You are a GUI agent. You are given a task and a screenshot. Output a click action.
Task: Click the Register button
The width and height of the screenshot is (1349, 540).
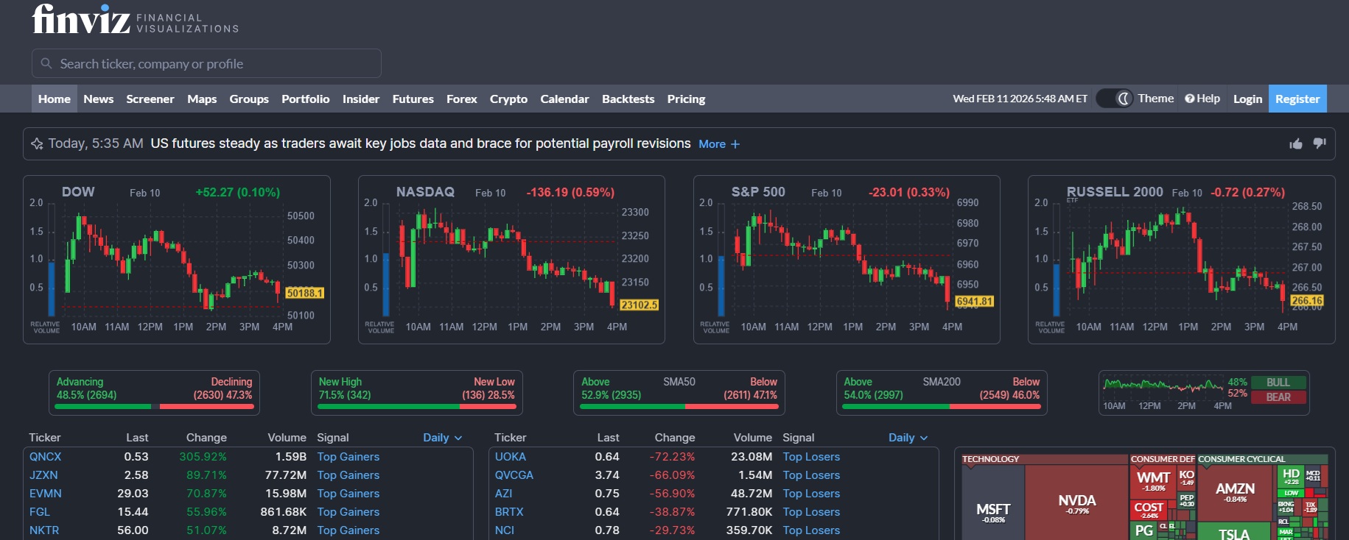1297,99
